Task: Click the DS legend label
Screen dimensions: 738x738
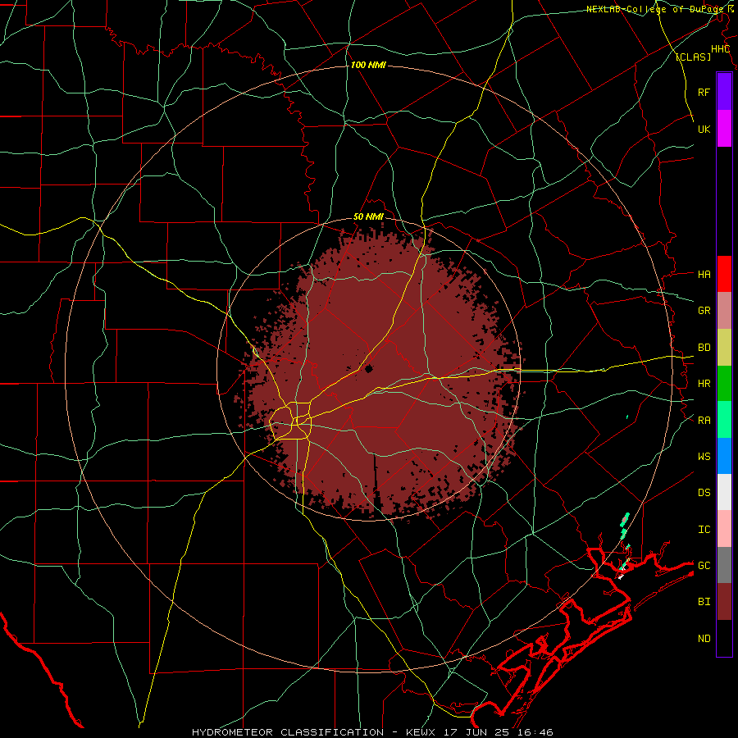Action: coord(704,492)
